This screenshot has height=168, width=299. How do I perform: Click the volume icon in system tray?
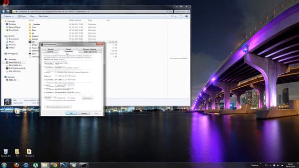[278, 165]
